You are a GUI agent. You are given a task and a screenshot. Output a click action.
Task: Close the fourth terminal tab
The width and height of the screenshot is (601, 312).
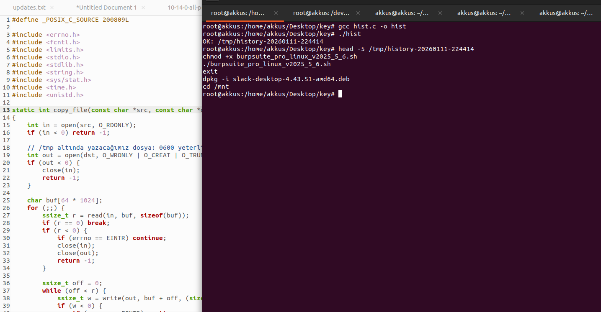521,13
